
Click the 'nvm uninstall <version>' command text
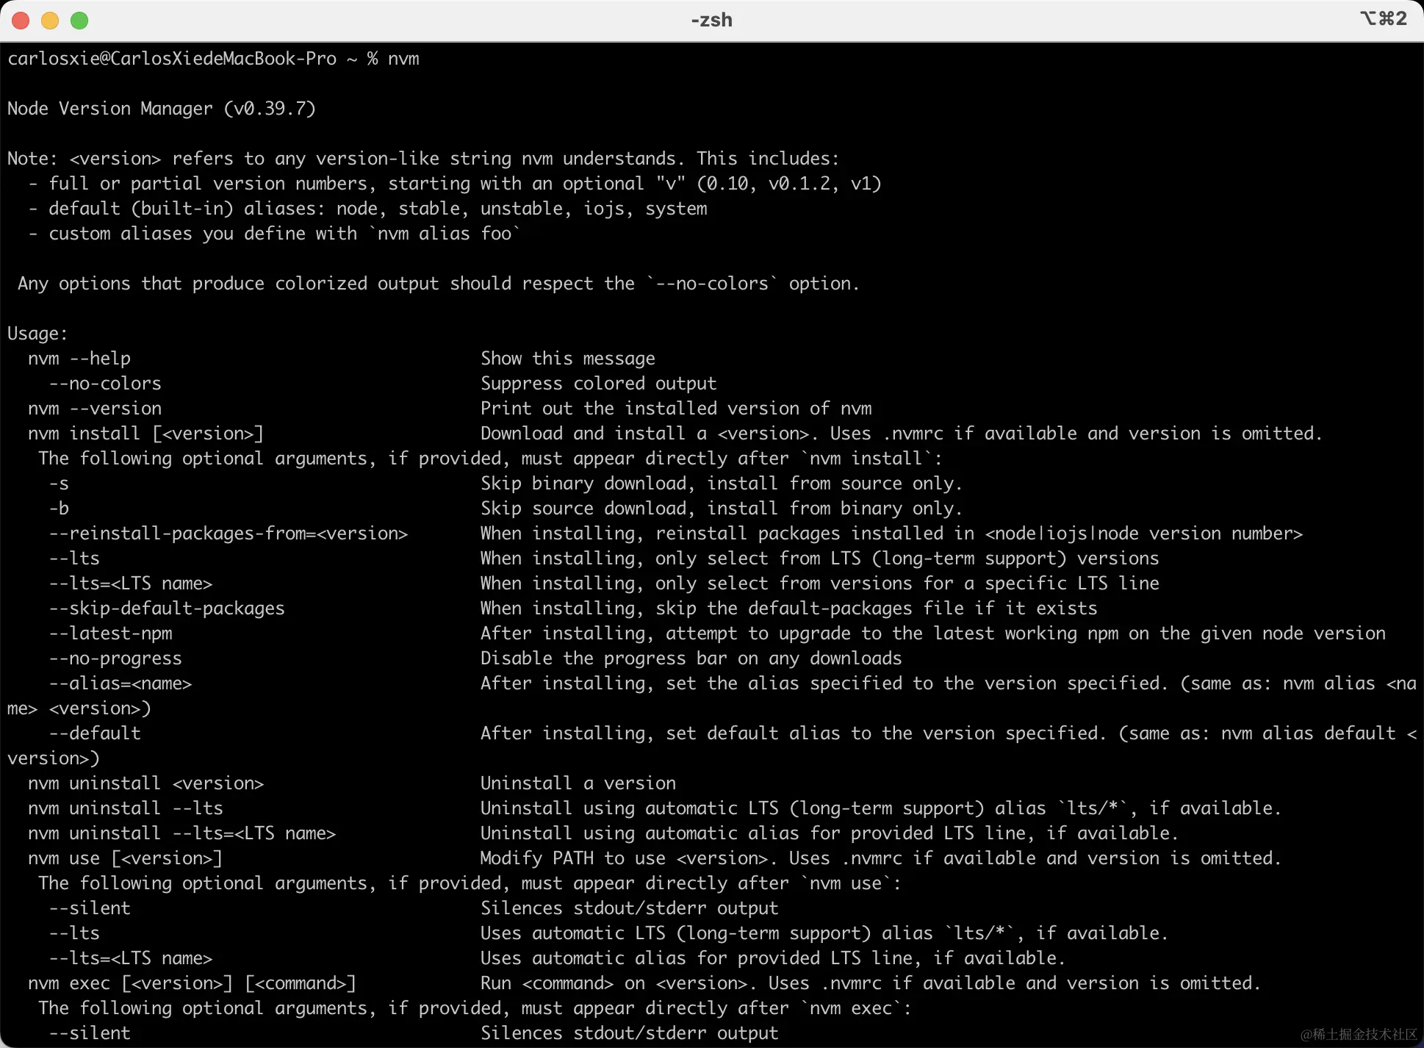click(x=145, y=783)
